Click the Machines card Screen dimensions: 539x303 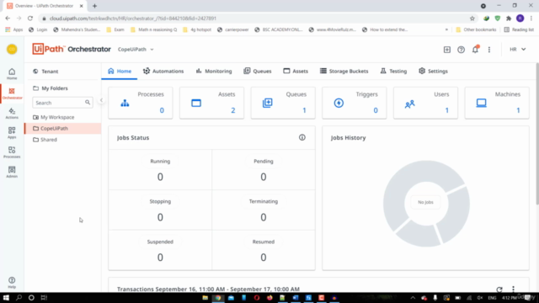tap(497, 103)
